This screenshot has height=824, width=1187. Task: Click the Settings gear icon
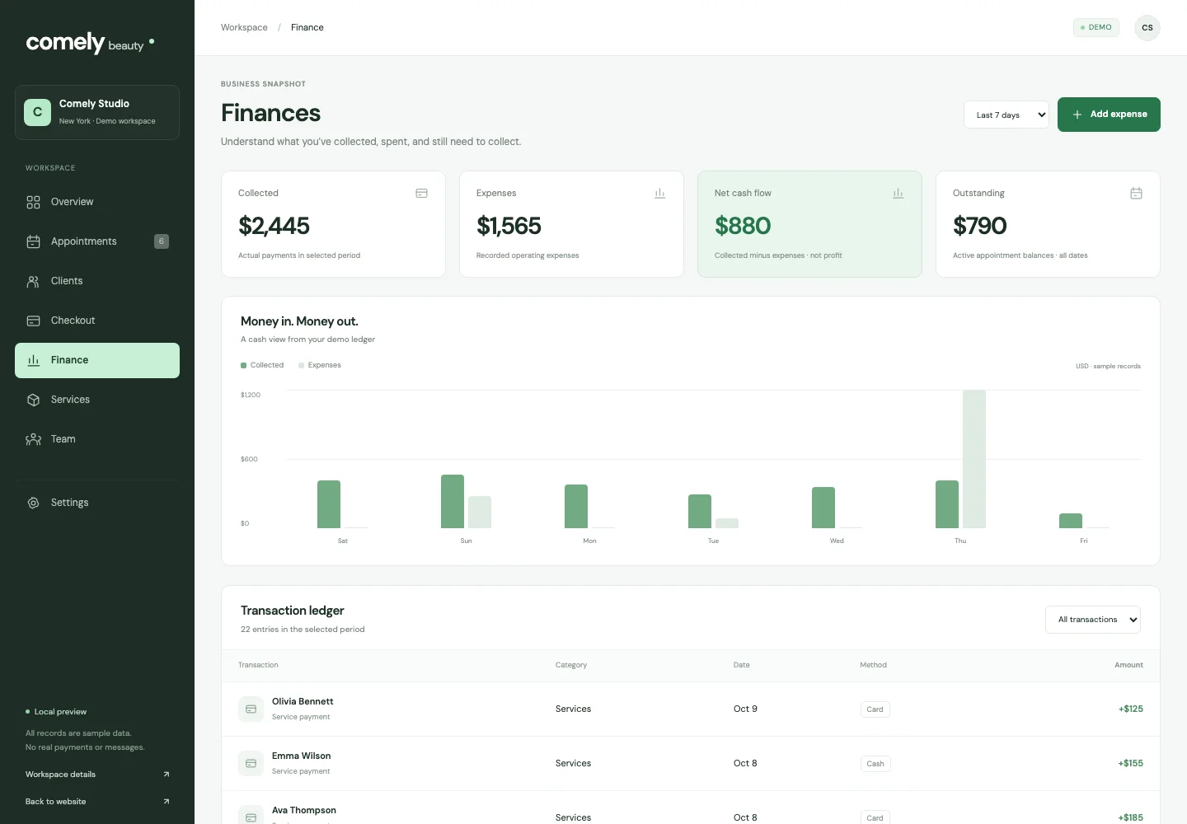pyautogui.click(x=33, y=503)
